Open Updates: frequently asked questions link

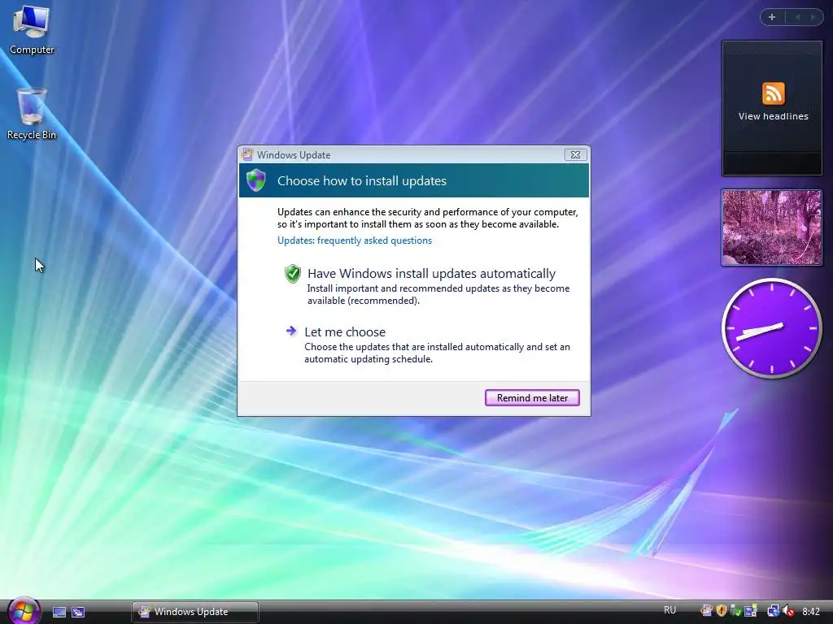click(x=355, y=240)
